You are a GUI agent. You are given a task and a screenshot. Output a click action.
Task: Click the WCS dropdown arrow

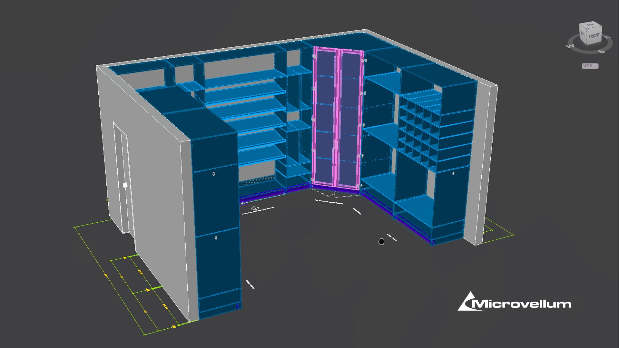[595, 66]
